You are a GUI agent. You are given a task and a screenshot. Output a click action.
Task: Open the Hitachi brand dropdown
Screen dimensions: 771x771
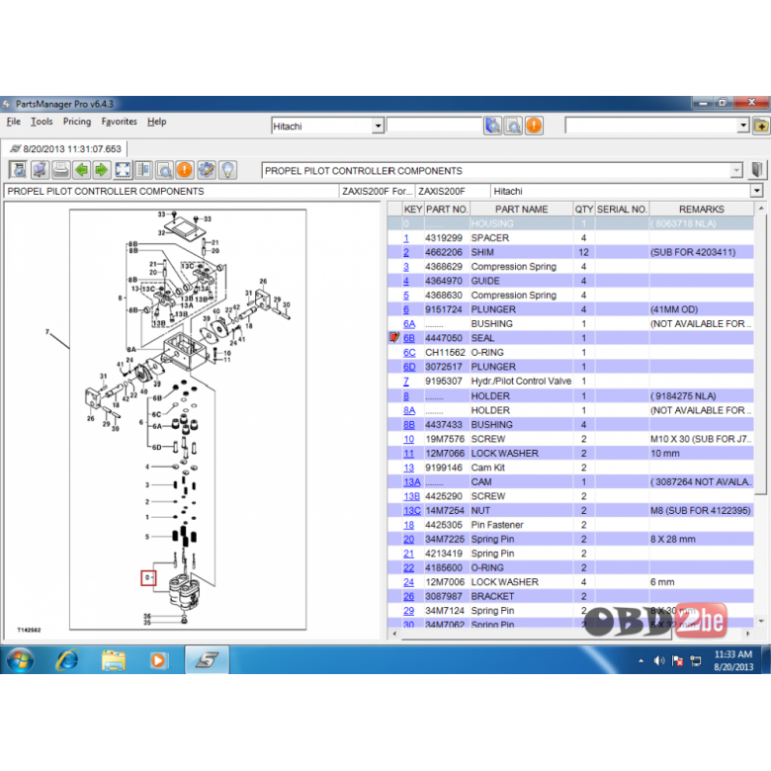click(x=378, y=126)
